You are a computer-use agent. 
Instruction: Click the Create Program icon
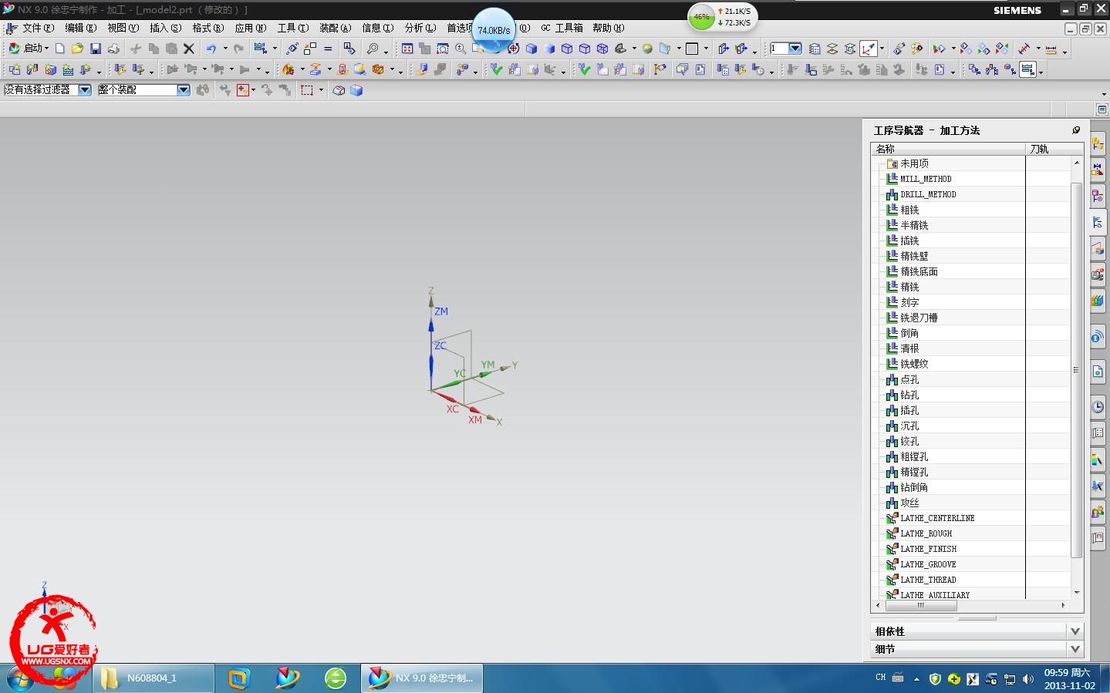pos(15,69)
